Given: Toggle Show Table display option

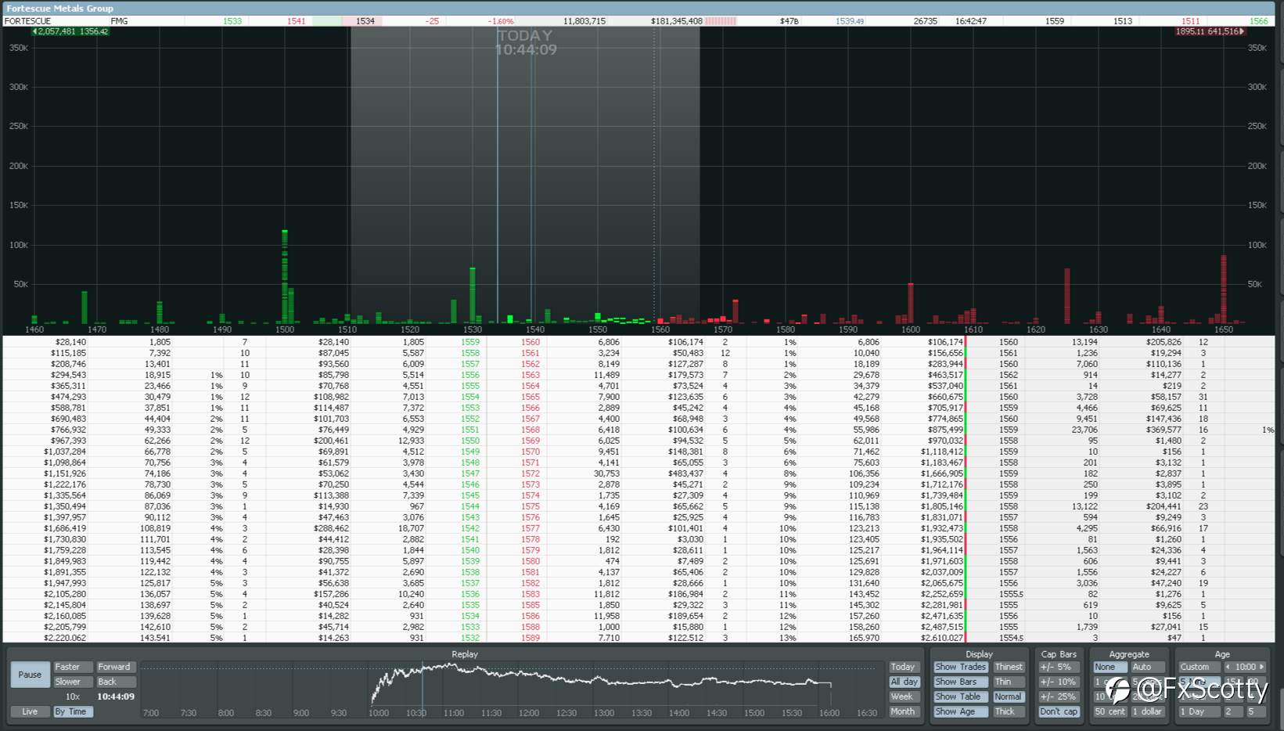Looking at the screenshot, I should pyautogui.click(x=960, y=697).
